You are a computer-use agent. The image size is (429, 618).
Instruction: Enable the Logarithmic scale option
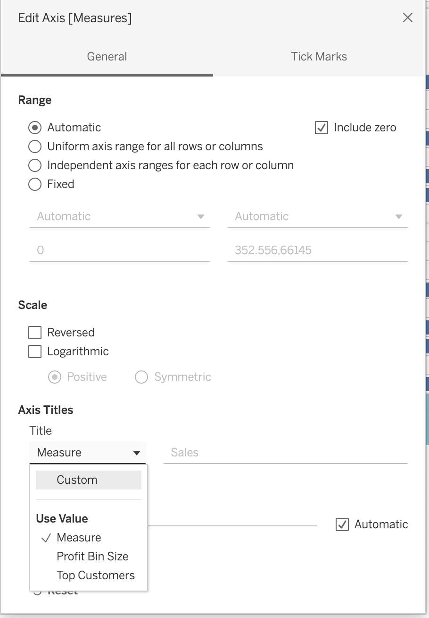click(x=34, y=351)
